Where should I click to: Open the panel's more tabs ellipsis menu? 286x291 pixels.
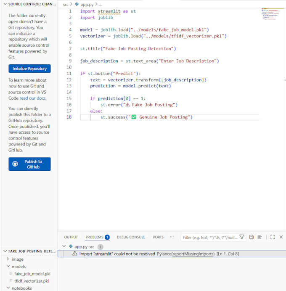click(172, 237)
